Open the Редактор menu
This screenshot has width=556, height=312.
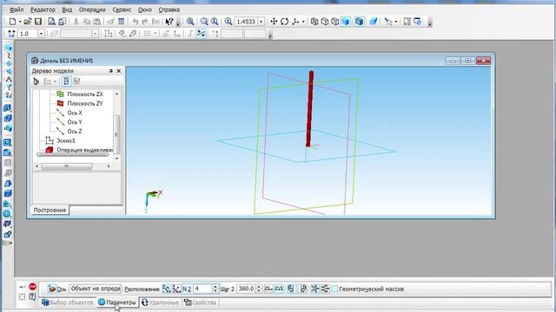43,10
